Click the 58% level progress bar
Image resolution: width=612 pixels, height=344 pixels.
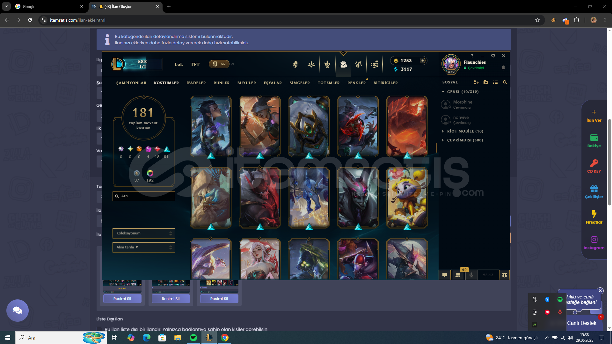click(143, 64)
